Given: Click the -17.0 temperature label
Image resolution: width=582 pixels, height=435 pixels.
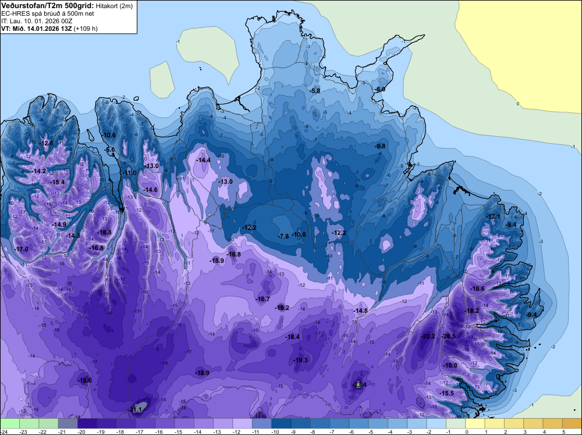Looking at the screenshot, I should 21,249.
